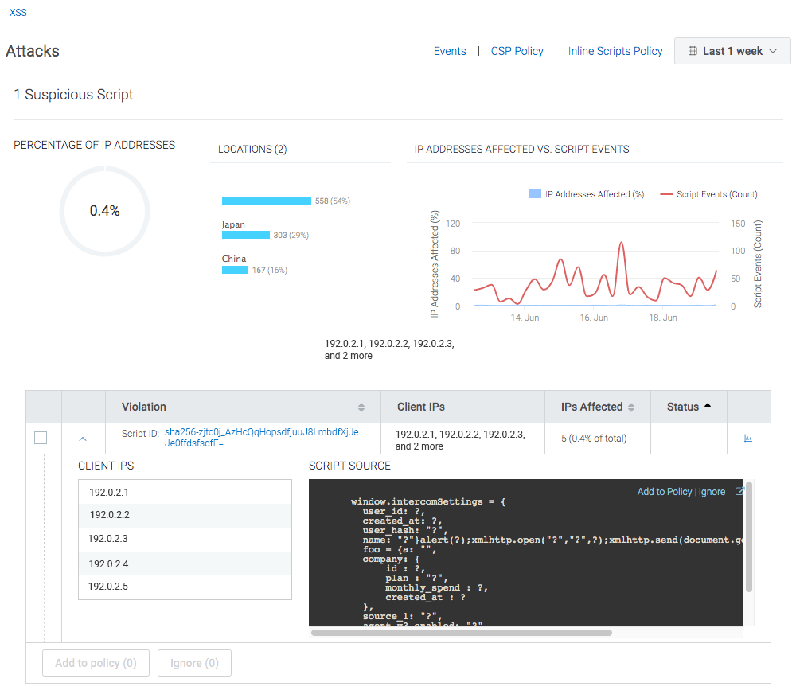Screen dimensions: 796x698
Task: Open the chart icon in script row
Action: tap(747, 438)
